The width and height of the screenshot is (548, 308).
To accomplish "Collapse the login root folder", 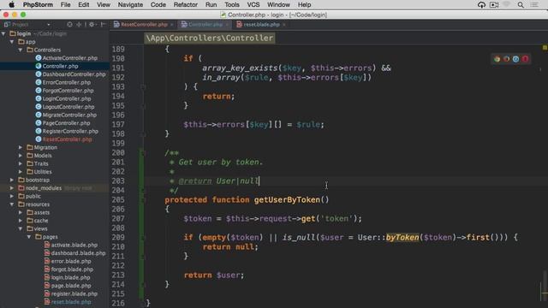I will (x=3, y=33).
